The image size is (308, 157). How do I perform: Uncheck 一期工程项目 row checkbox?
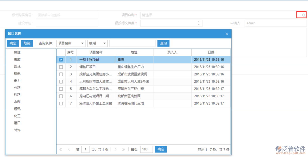click(x=61, y=60)
